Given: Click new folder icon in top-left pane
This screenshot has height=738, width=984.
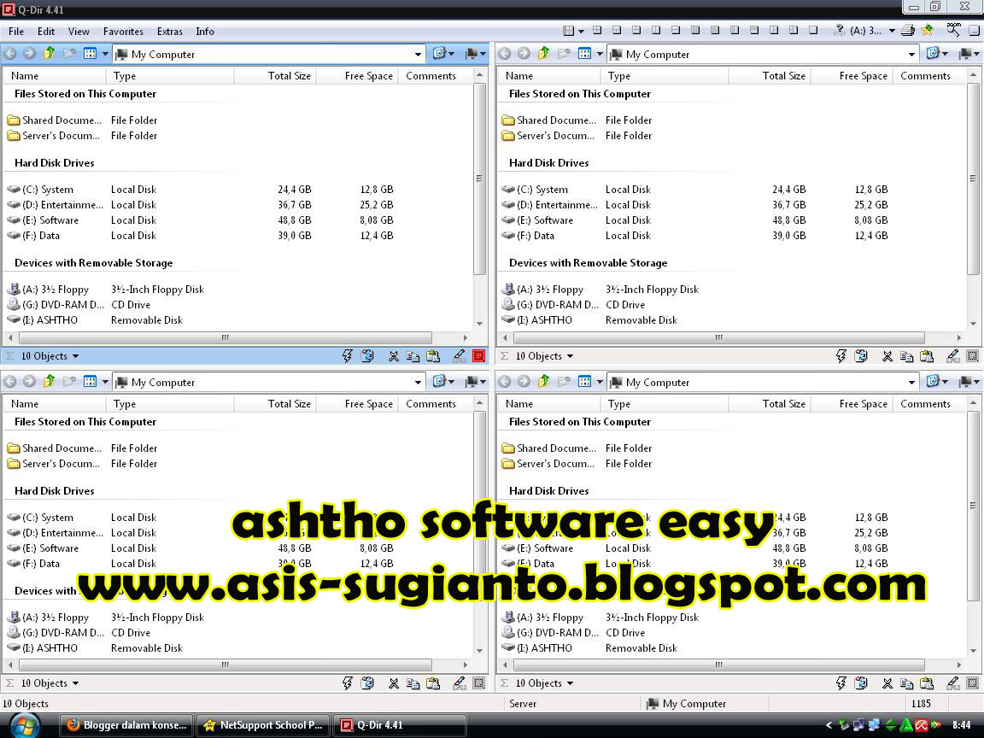Looking at the screenshot, I should [x=69, y=54].
